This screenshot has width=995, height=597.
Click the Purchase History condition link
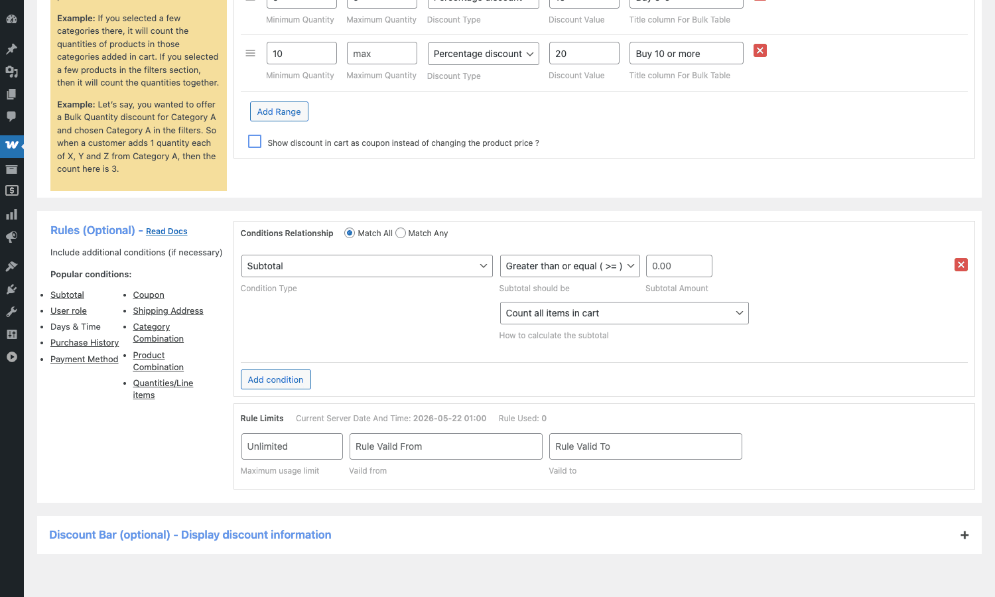click(x=84, y=343)
